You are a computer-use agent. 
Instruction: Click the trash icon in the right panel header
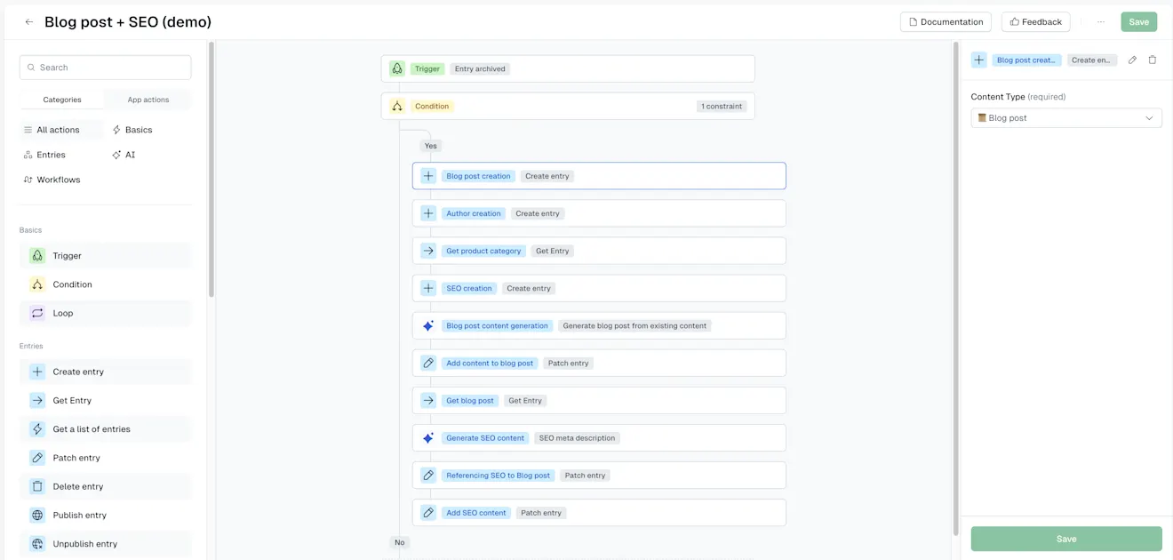[1151, 59]
